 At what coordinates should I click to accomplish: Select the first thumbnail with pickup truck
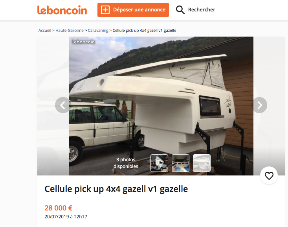[159, 163]
